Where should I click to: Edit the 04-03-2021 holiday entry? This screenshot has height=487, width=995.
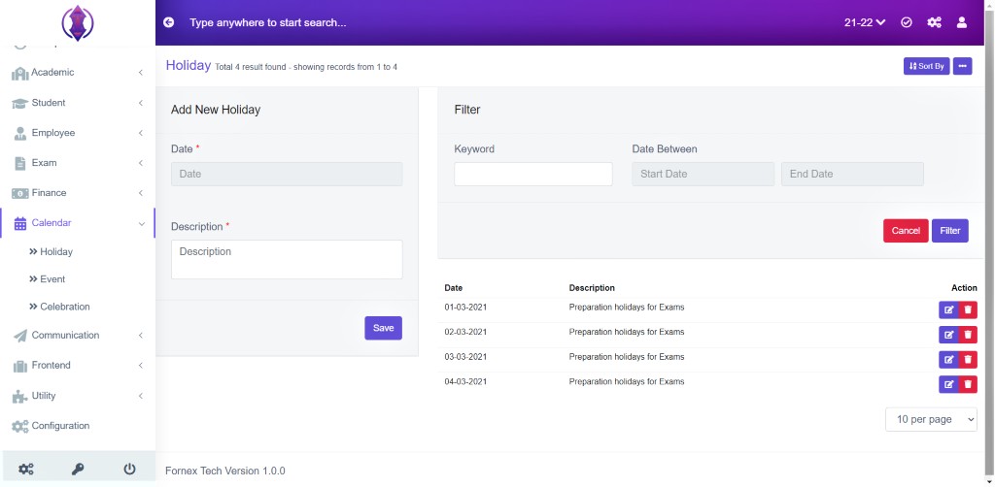pyautogui.click(x=948, y=384)
